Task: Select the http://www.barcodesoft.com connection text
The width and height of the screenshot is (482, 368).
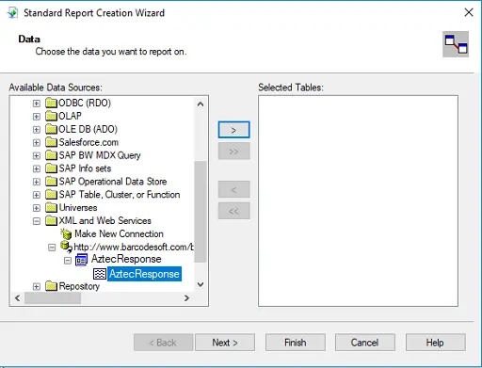Action: 134,247
